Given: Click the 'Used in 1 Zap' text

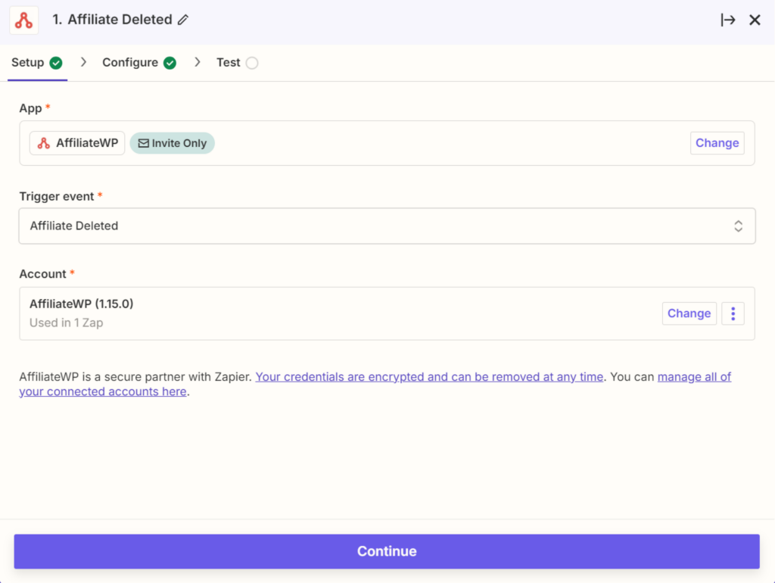Looking at the screenshot, I should click(67, 323).
